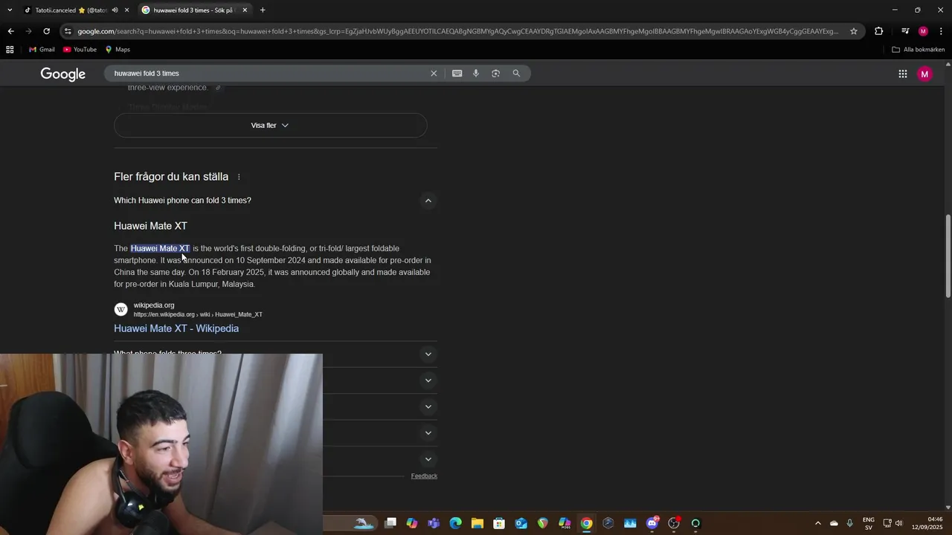Open Microsoft Edge from the taskbar
The height and width of the screenshot is (535, 952).
tap(455, 523)
